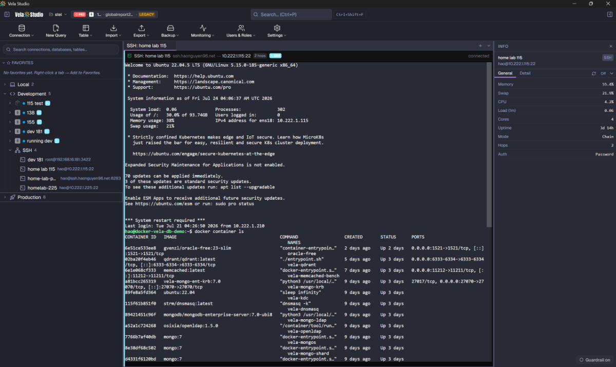
Task: Open the Table toolbar dropdown
Action: tap(85, 31)
